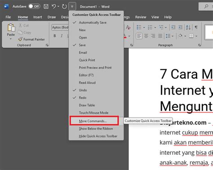This screenshot has height=170, width=213.
Task: Click the Customize Quick Access Toolbar arrow button
Action: click(72, 6)
